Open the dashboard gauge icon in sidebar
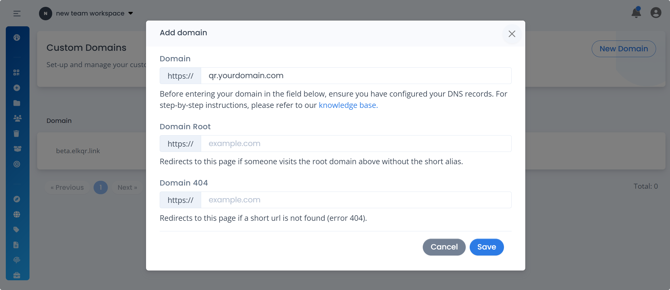Image resolution: width=670 pixels, height=290 pixels. [x=17, y=38]
